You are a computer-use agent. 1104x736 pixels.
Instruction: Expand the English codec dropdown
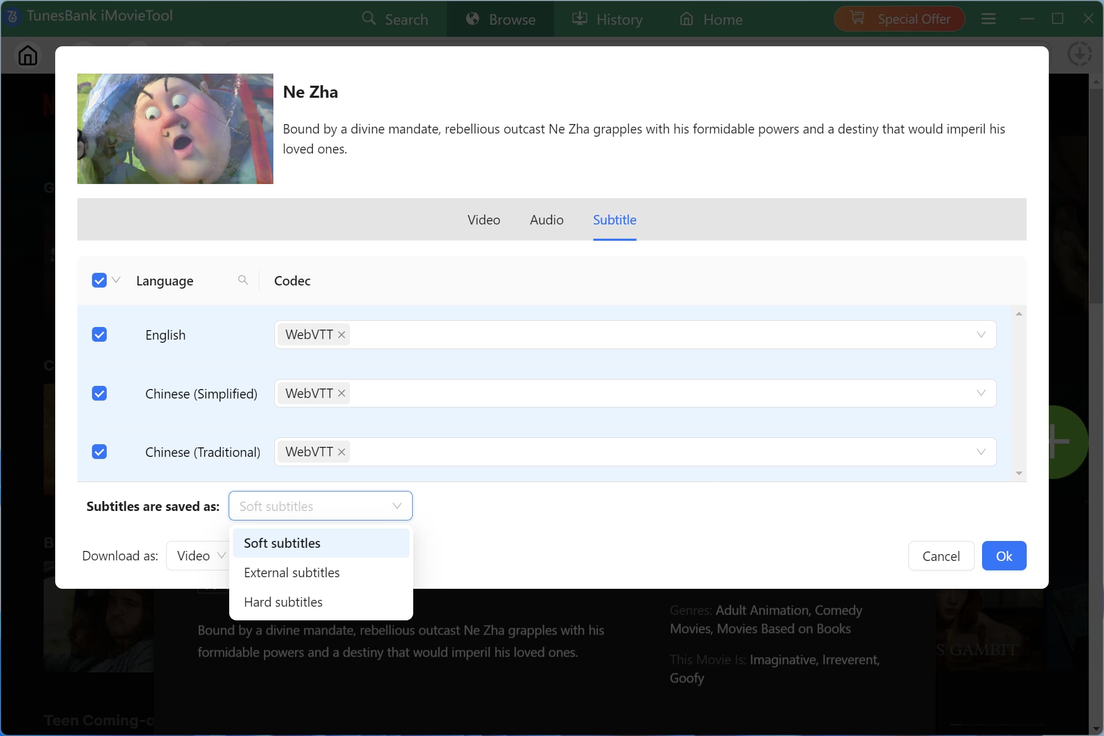point(980,335)
